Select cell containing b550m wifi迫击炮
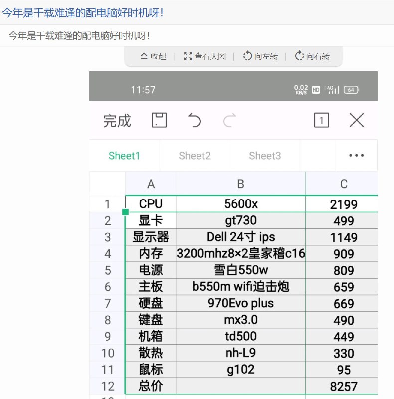The height and width of the screenshot is (399, 394). [x=240, y=286]
